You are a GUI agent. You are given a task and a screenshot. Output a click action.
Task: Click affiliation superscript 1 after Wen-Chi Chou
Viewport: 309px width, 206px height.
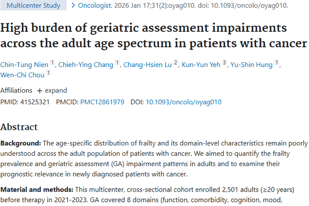point(49,73)
